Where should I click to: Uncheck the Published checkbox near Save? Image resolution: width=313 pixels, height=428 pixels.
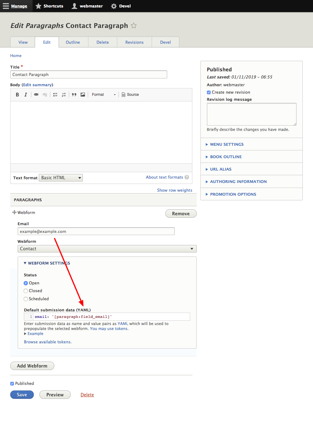coord(12,383)
